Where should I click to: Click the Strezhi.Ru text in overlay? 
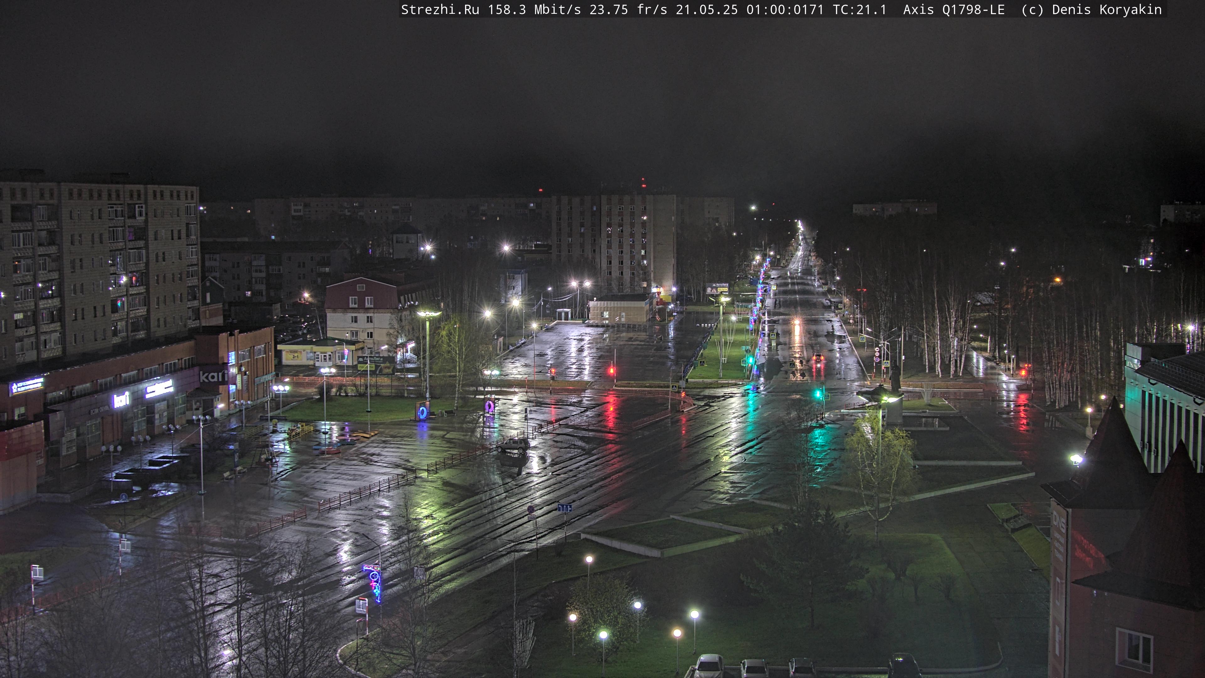[440, 10]
